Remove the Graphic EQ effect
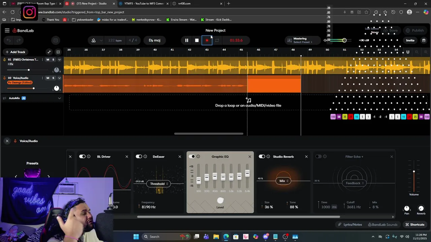The image size is (431, 242). click(250, 157)
